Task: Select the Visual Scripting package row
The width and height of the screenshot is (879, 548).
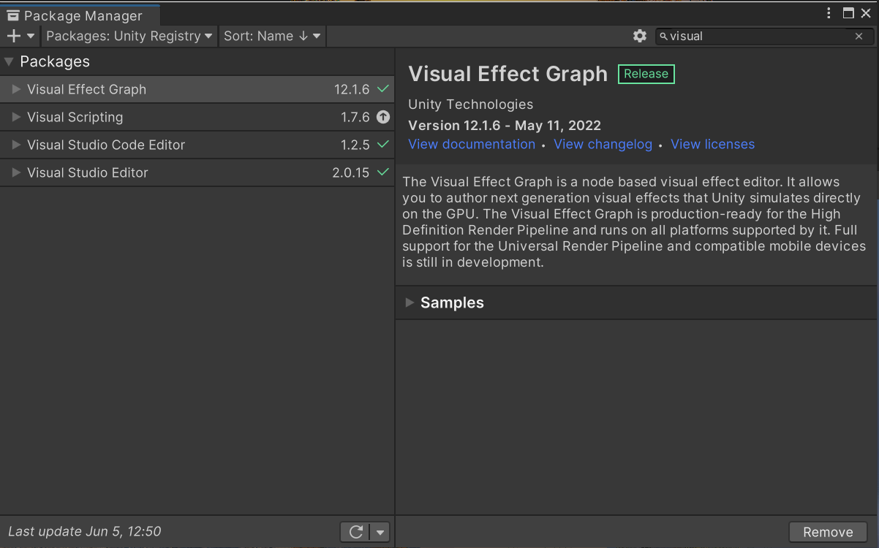Action: 197,117
